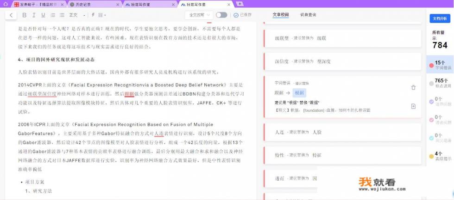Go back using the left chevron button

pos(11,15)
